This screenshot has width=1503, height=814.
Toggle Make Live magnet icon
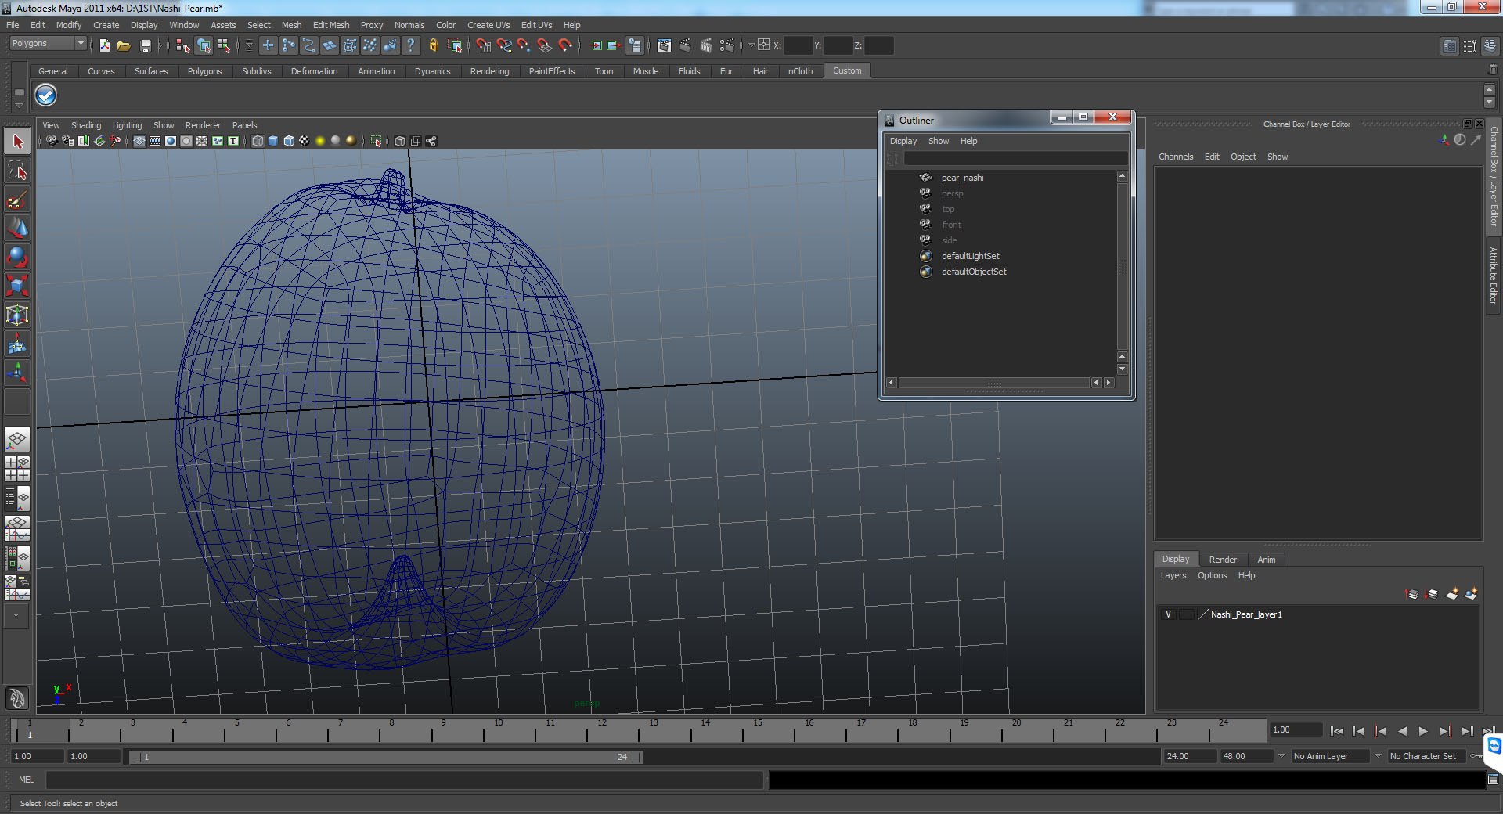[x=565, y=45]
